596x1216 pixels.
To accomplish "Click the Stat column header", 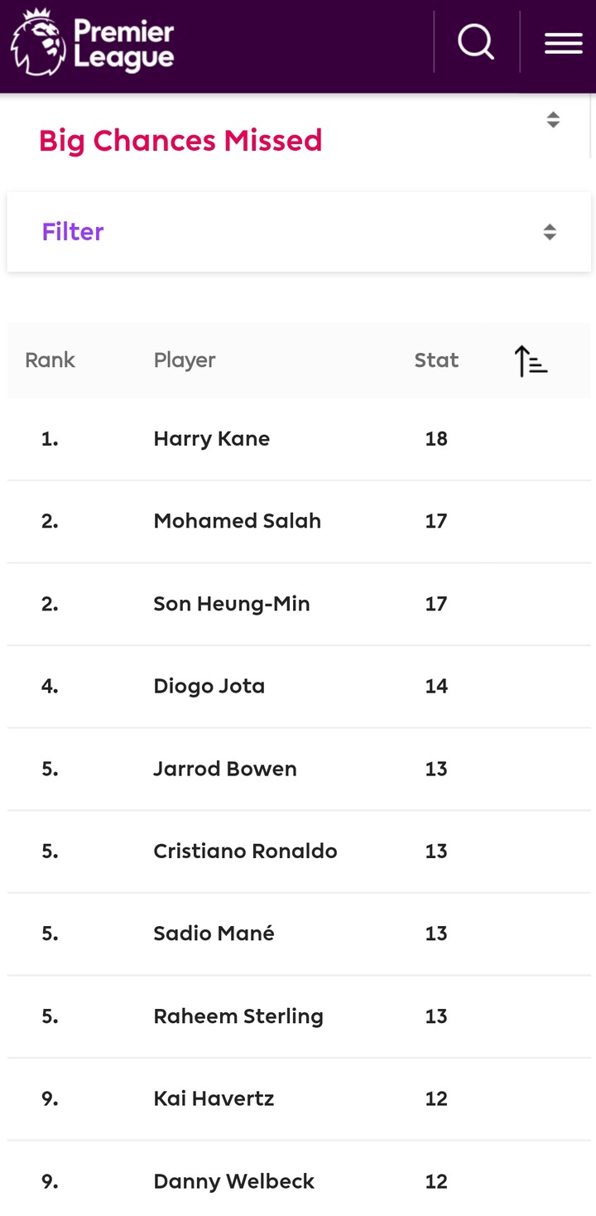I will tap(436, 360).
